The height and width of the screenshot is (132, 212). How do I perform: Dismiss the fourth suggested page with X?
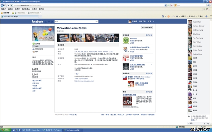(x=152, y=64)
